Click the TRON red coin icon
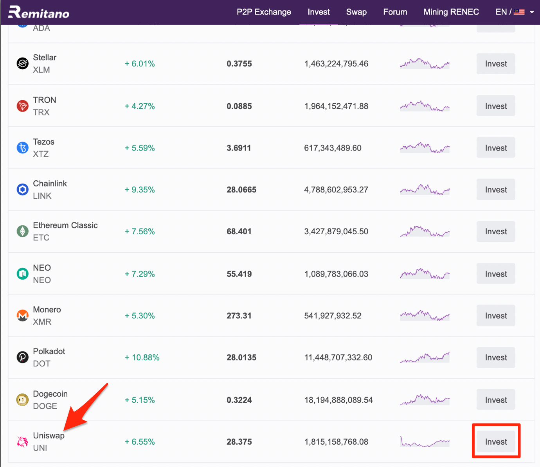Viewport: 540px width, 467px height. [x=23, y=106]
